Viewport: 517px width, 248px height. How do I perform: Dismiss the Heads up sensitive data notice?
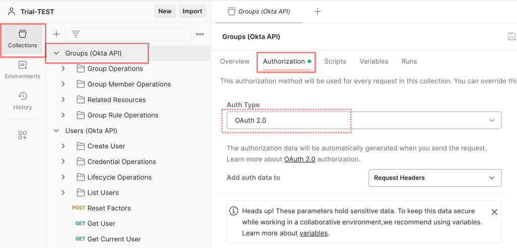[x=494, y=212]
